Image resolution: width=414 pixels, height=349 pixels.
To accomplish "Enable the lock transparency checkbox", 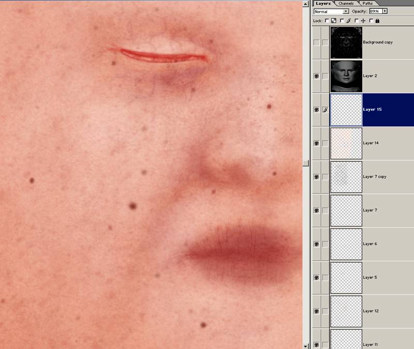I will coord(327,21).
